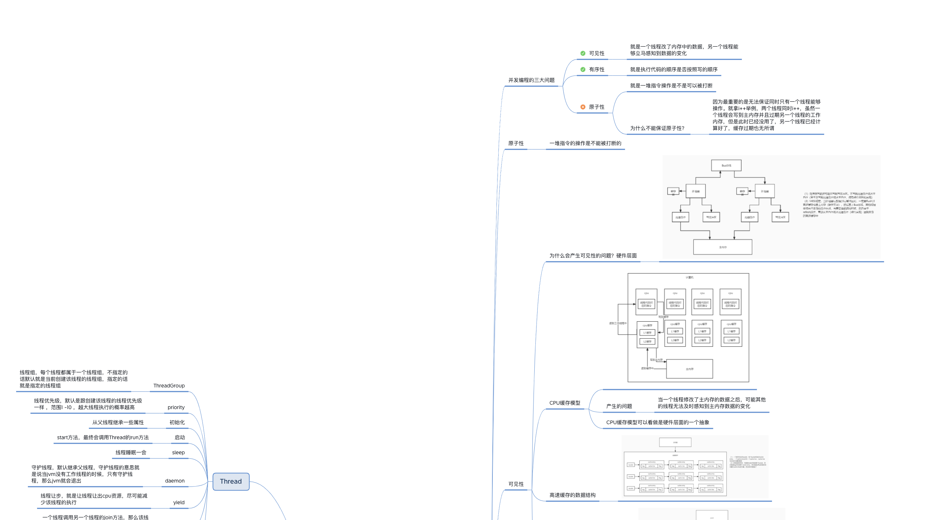Viewport: 926px width, 520px height.
Task: Select the ThreadGroup node
Action: point(169,386)
